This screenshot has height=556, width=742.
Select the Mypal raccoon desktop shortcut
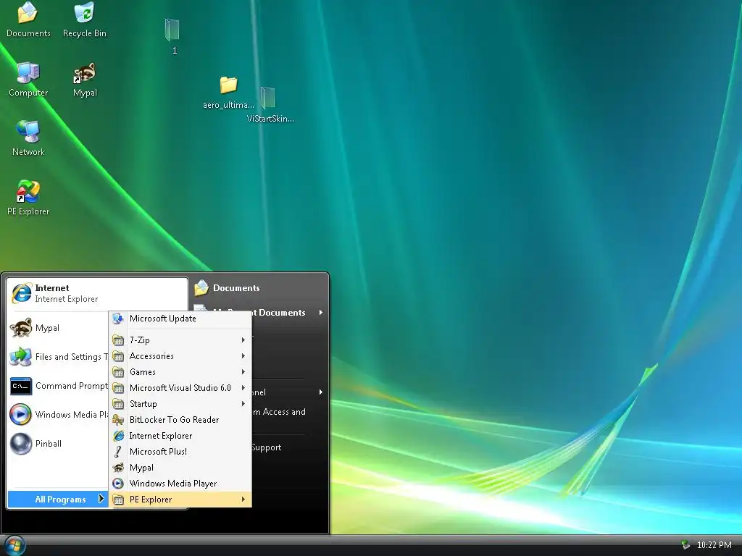pyautogui.click(x=85, y=79)
